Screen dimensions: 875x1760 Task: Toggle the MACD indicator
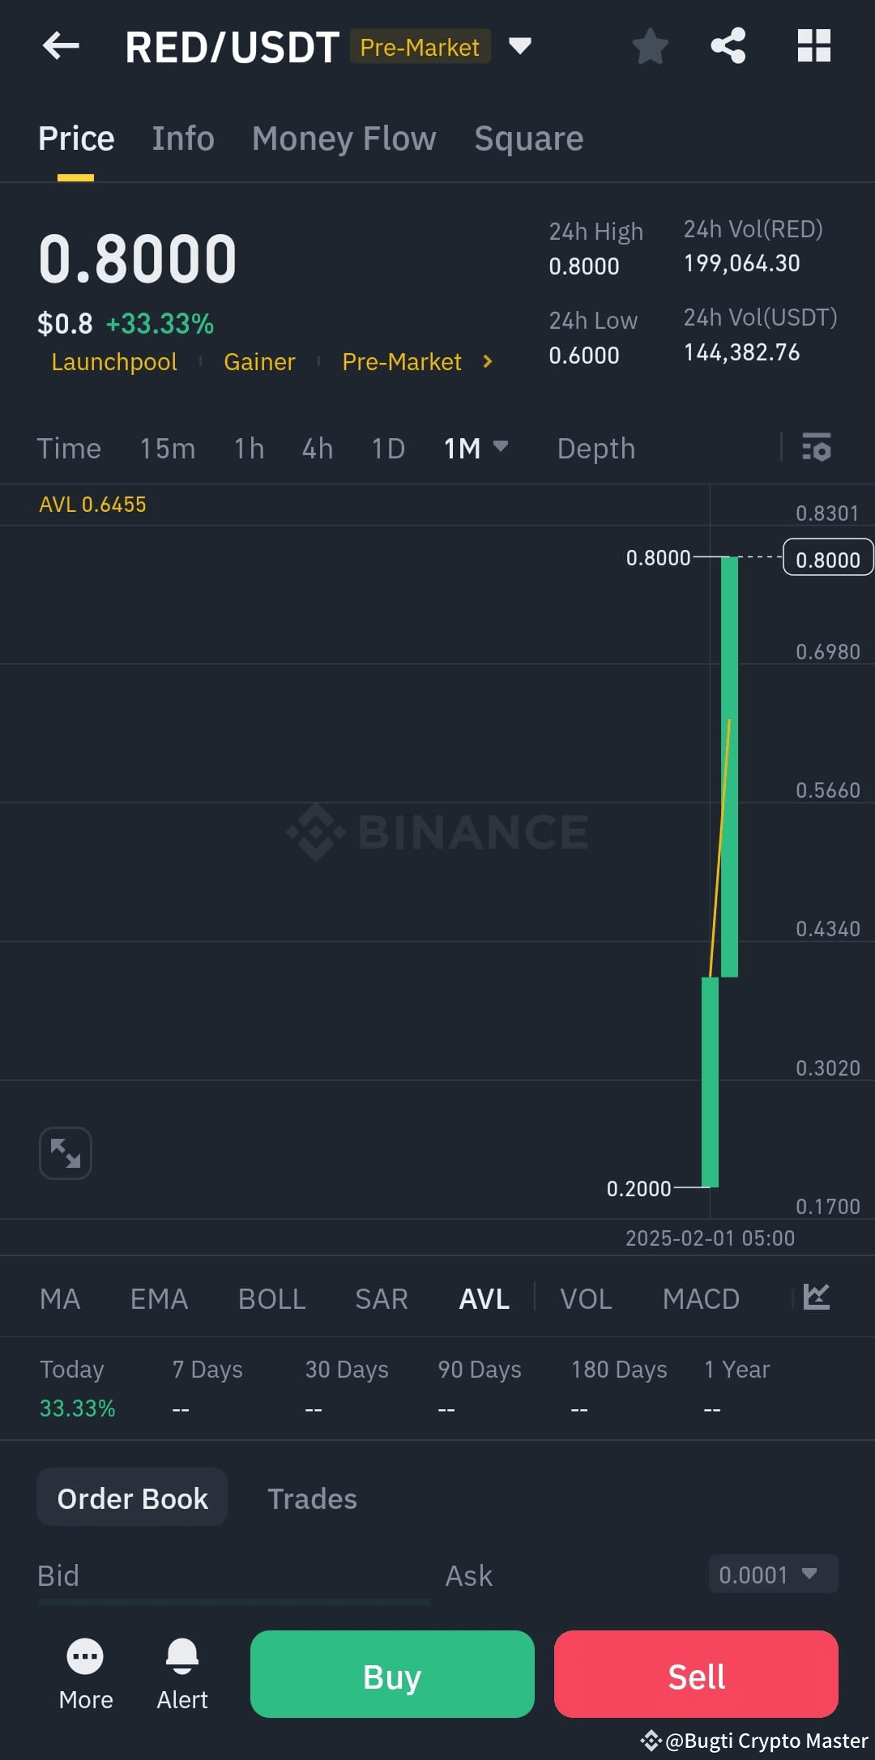pyautogui.click(x=701, y=1299)
